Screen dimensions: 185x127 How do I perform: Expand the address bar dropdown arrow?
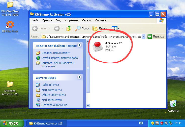coord(144,36)
